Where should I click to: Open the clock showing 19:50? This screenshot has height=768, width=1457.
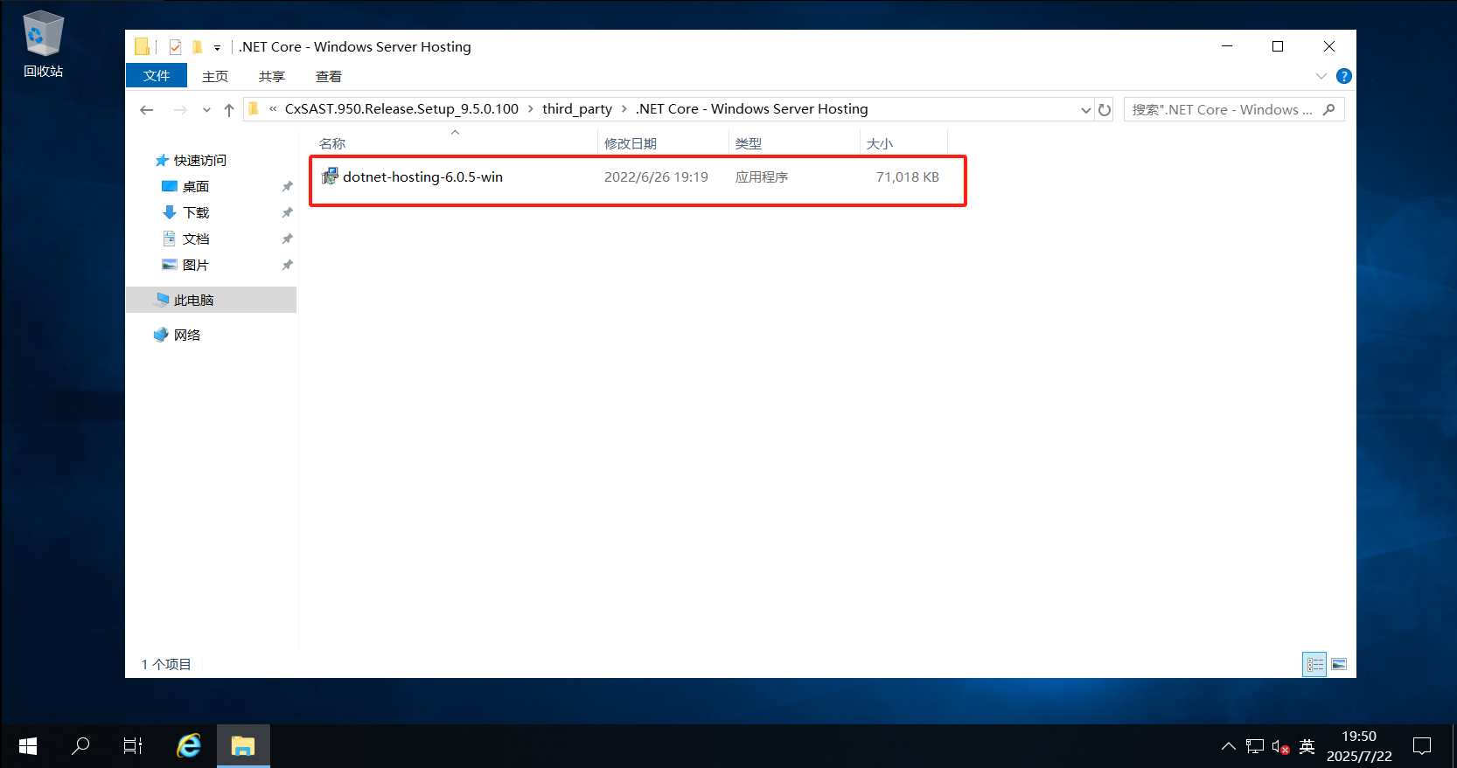click(x=1359, y=746)
